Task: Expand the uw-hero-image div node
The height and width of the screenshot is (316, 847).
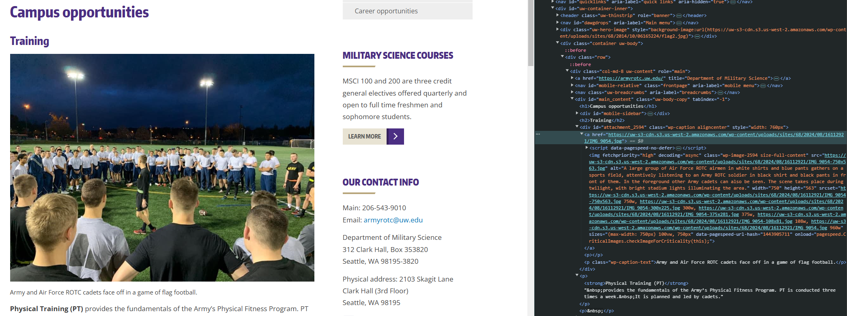Action: [557, 29]
